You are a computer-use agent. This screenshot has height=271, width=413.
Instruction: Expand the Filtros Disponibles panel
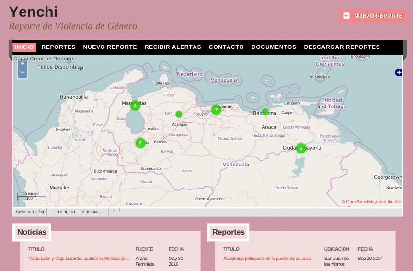click(60, 67)
